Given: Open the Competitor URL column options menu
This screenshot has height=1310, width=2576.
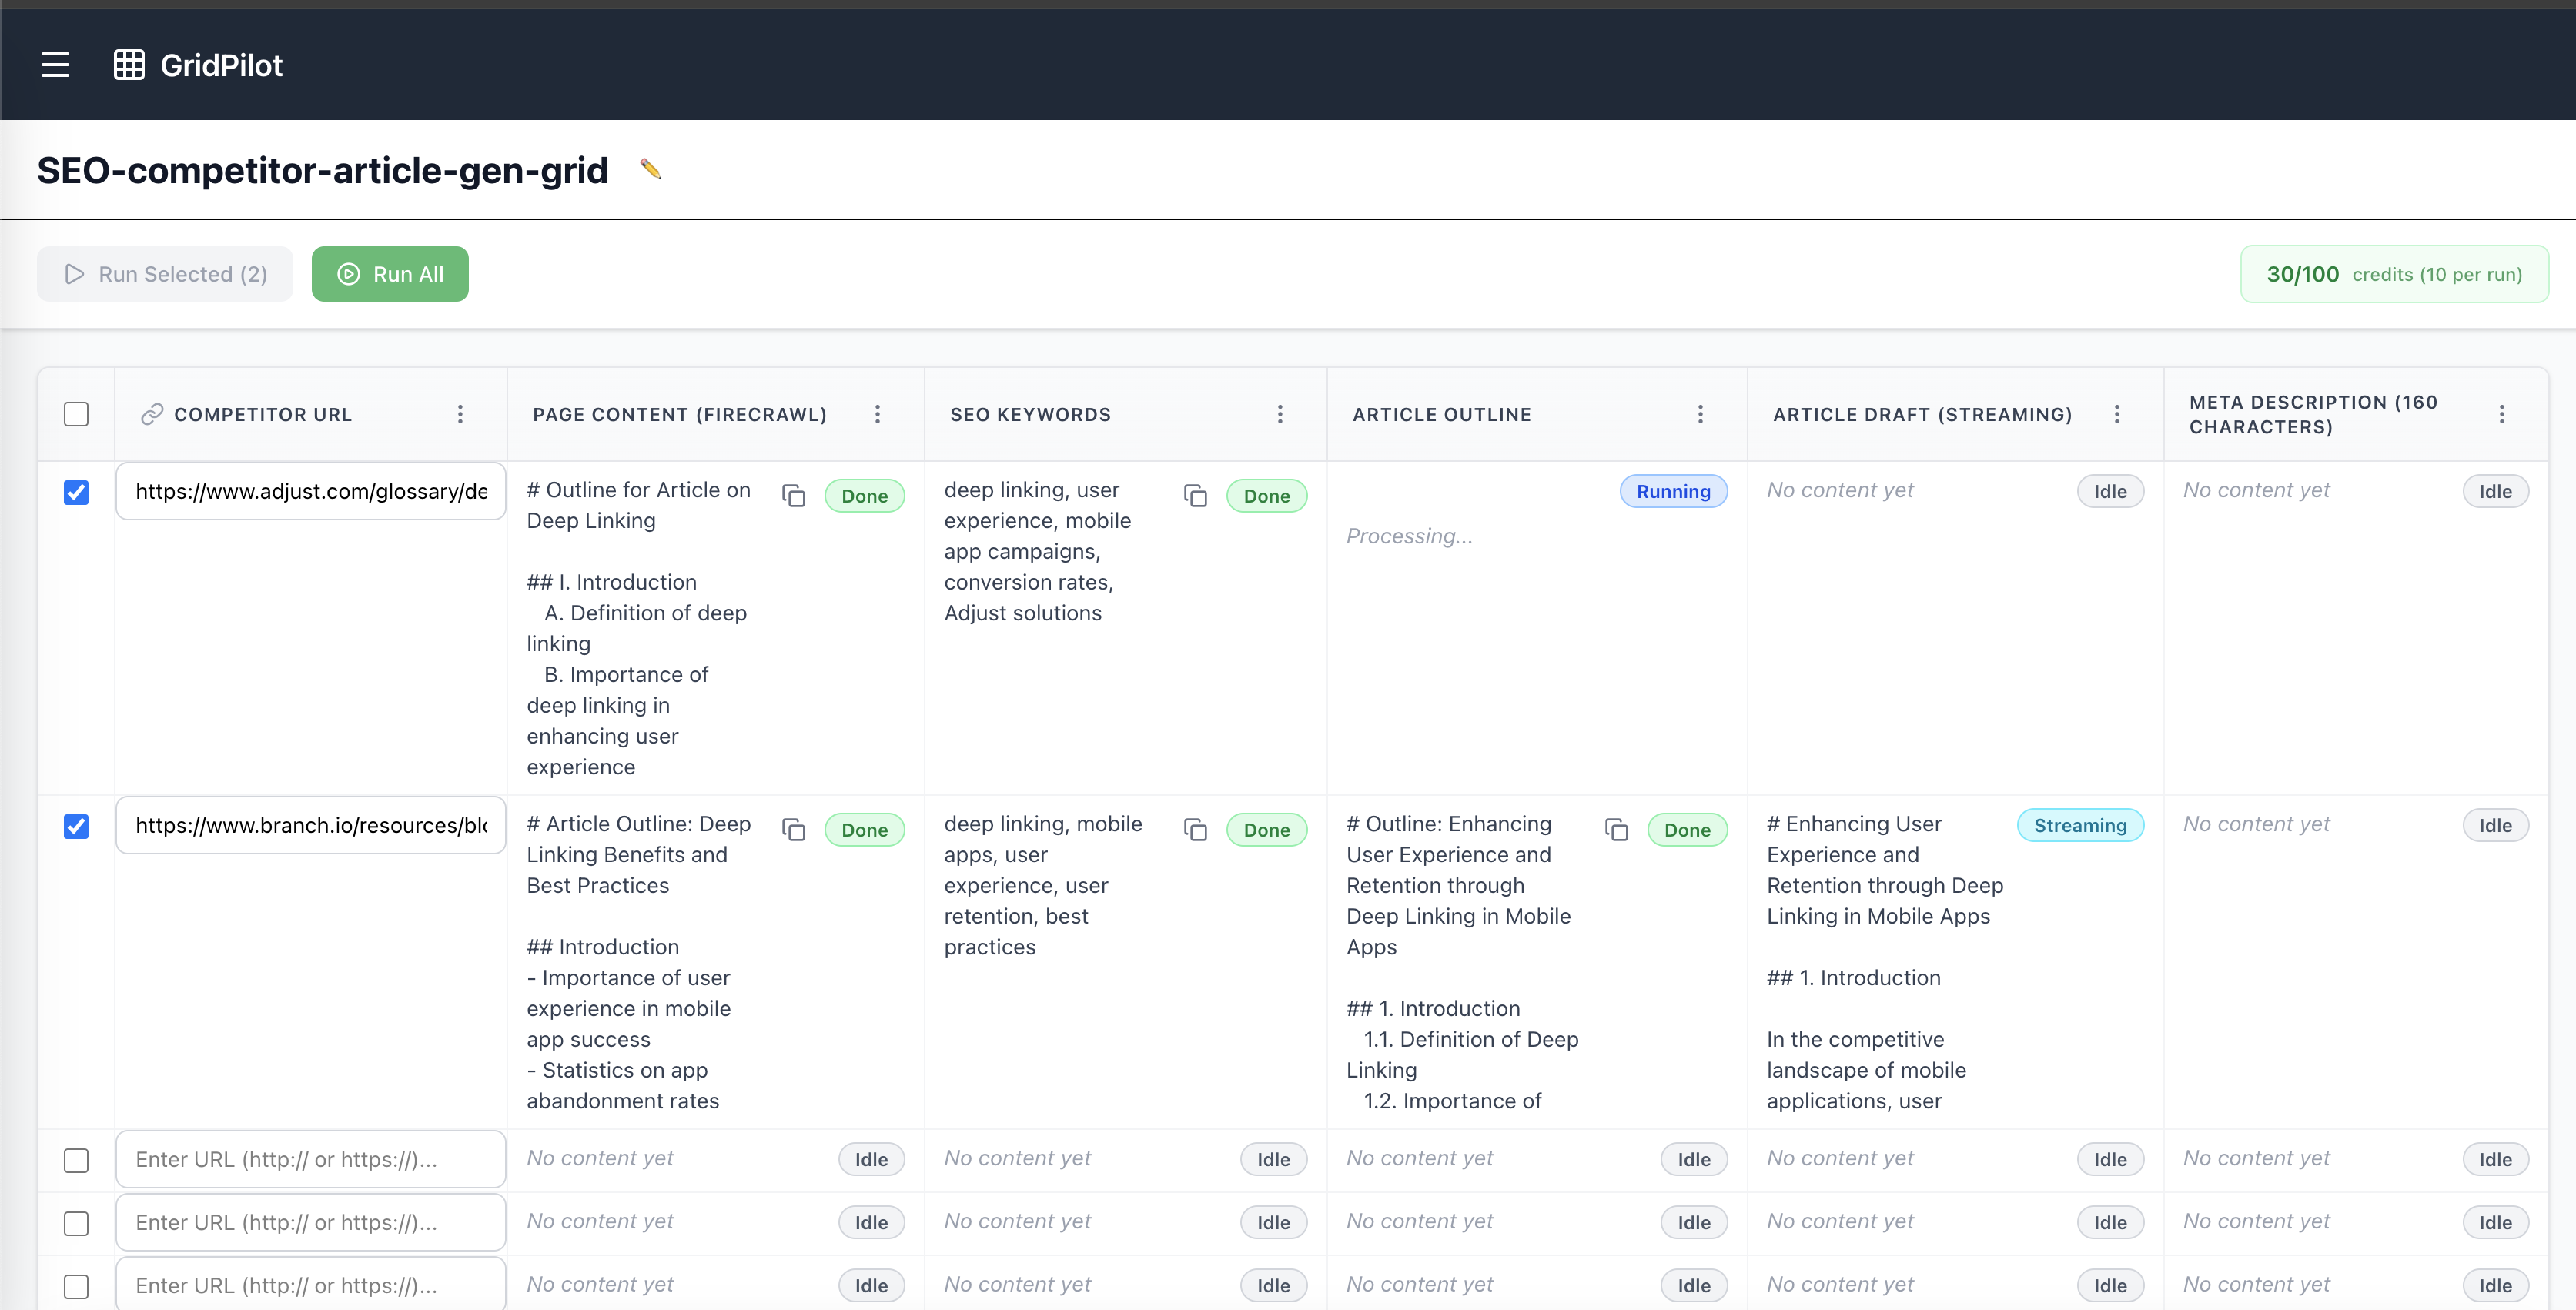Looking at the screenshot, I should pos(460,414).
